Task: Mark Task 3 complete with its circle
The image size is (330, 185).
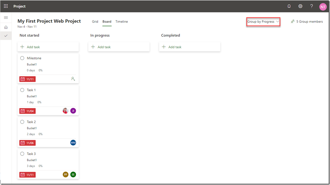Action: tap(22, 154)
